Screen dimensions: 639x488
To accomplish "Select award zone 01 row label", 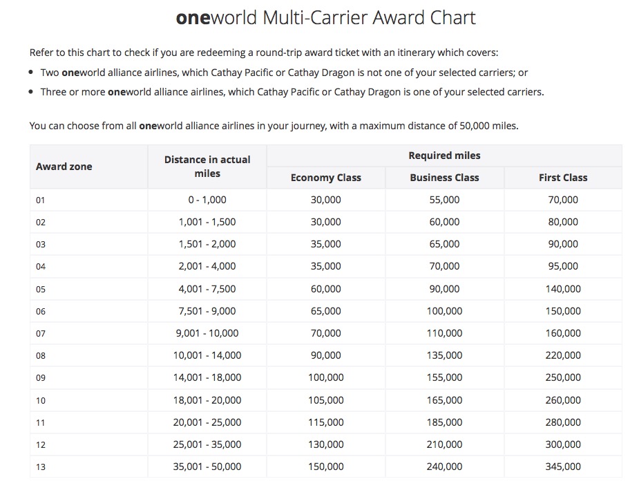I will coord(40,200).
